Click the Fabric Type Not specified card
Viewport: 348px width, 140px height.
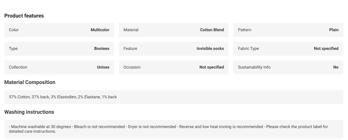[x=288, y=48]
